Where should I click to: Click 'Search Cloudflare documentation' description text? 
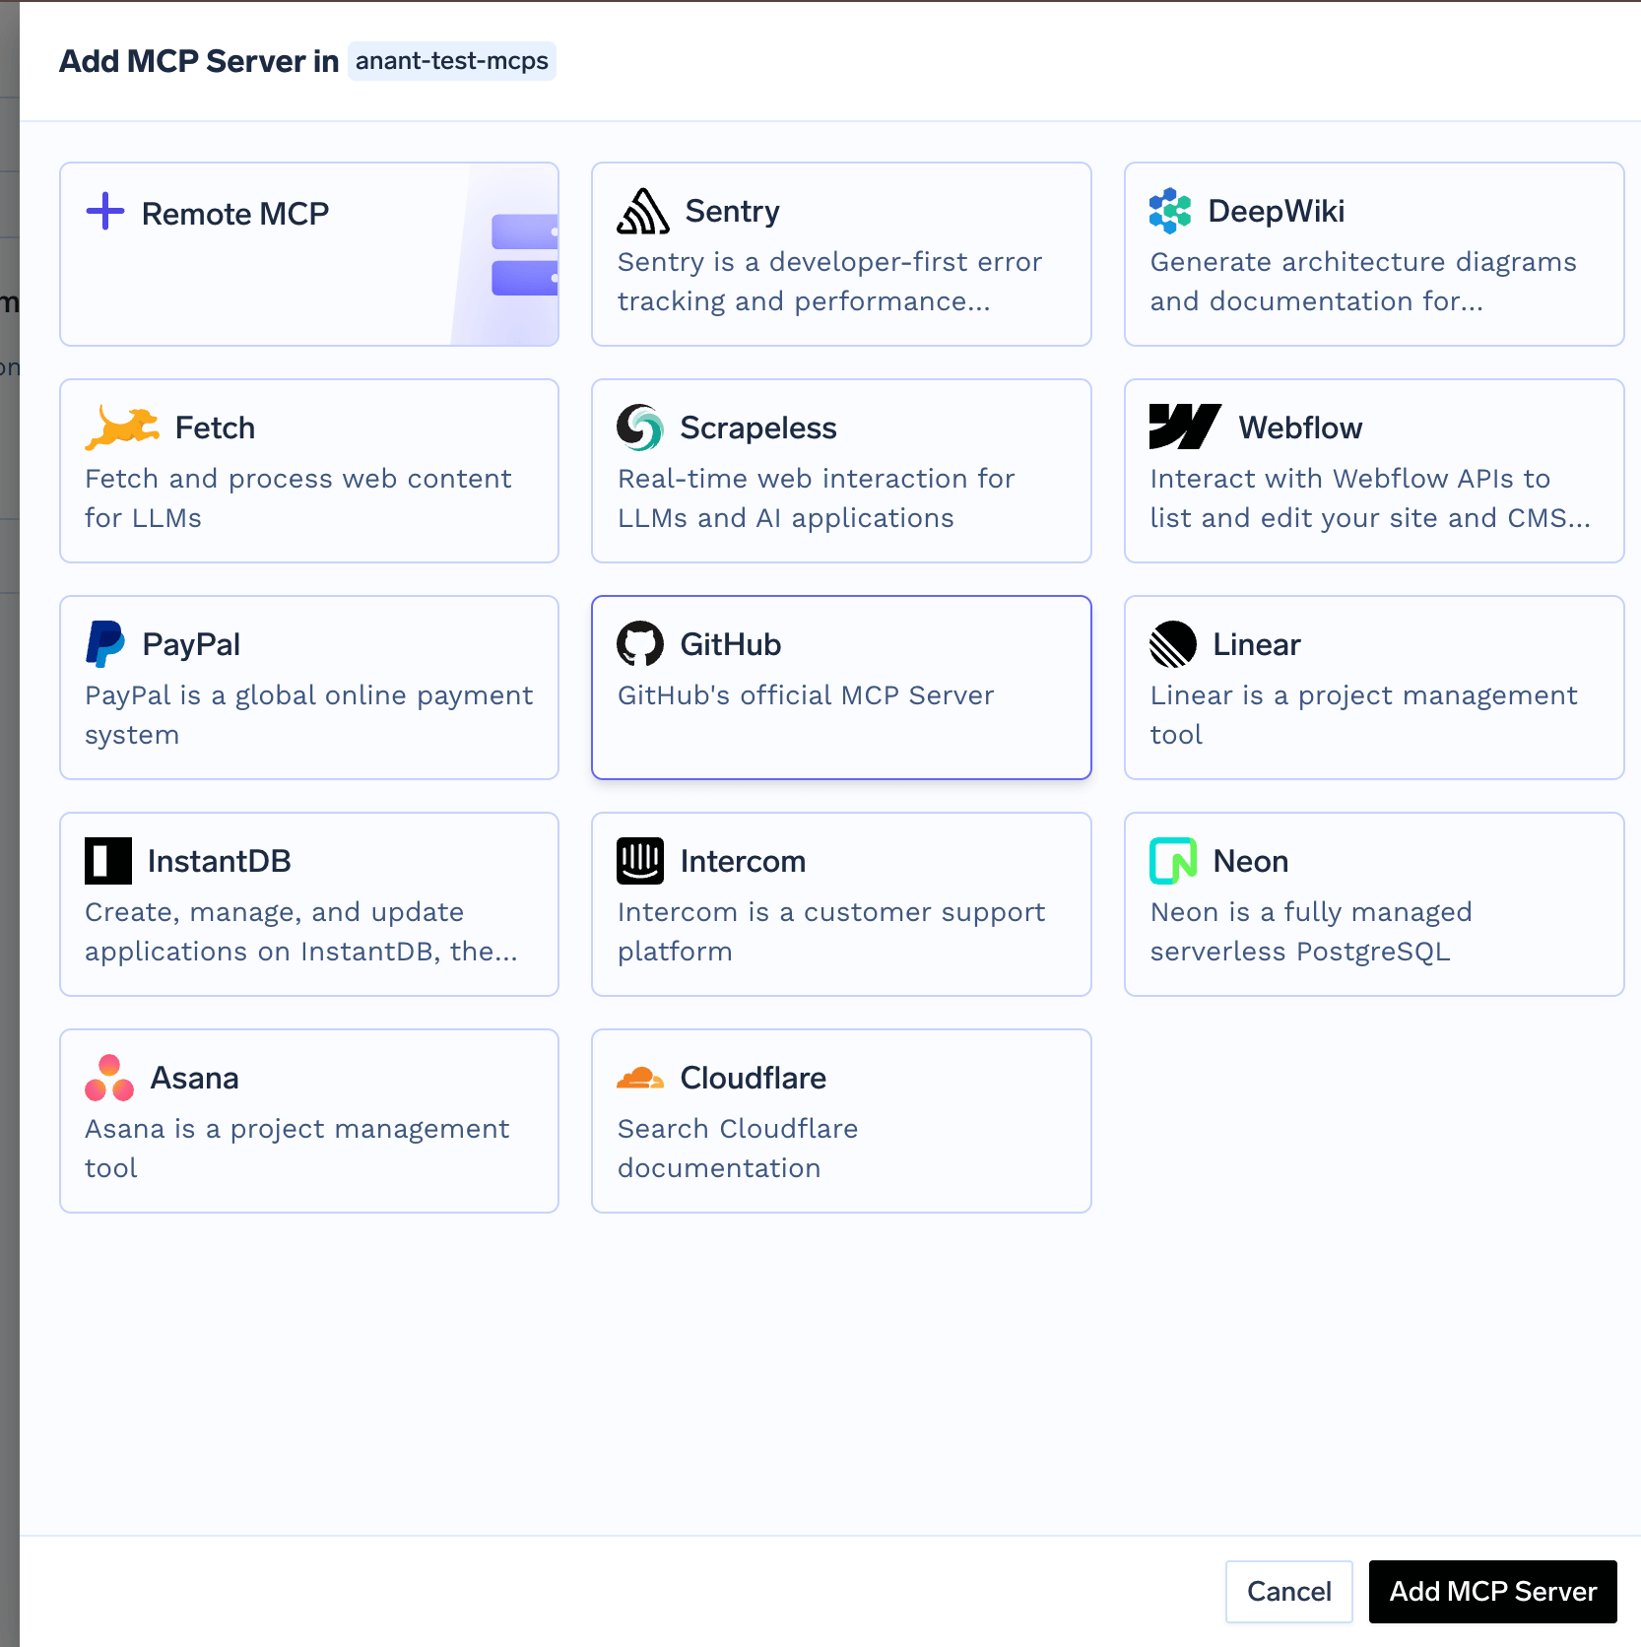tap(738, 1149)
